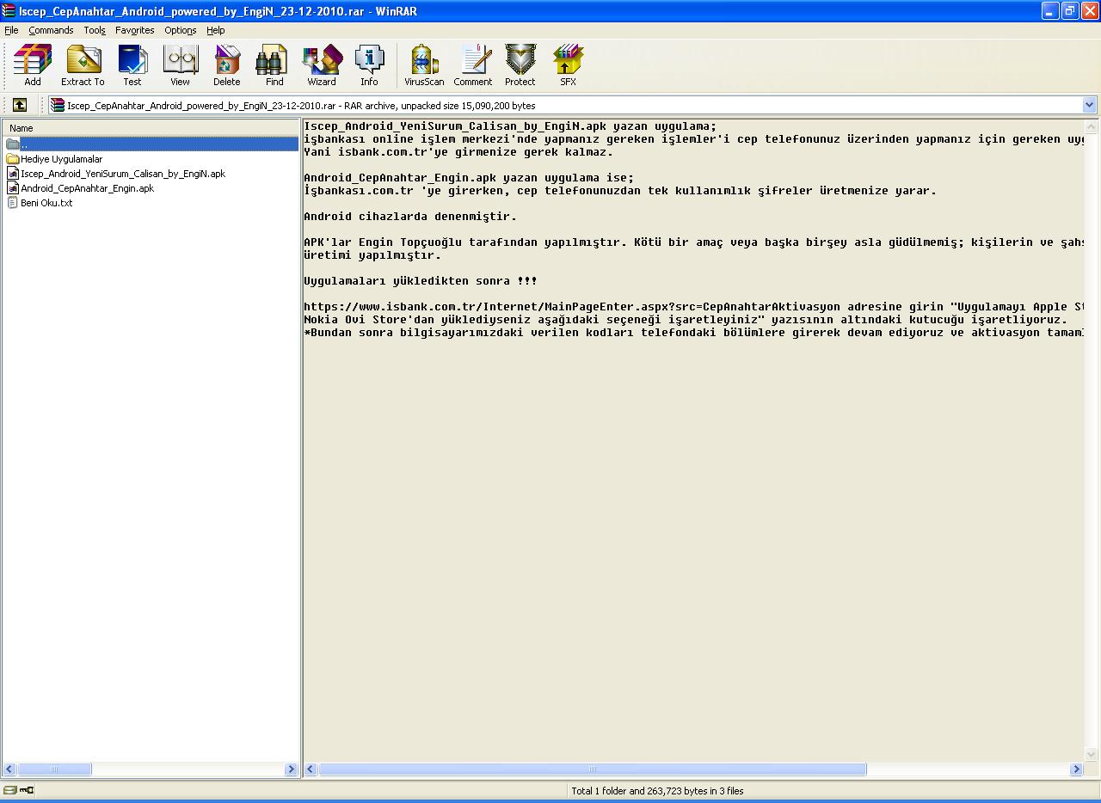Click the Delete toolbar icon

(x=227, y=65)
